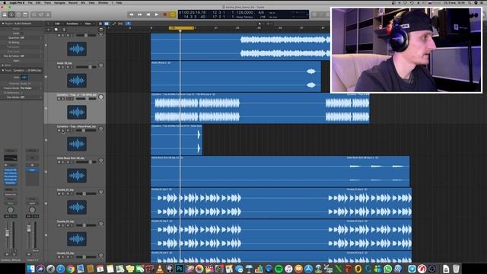Click waveform icon of Delta Blues track
The height and width of the screenshot is (274, 487).
(77, 176)
